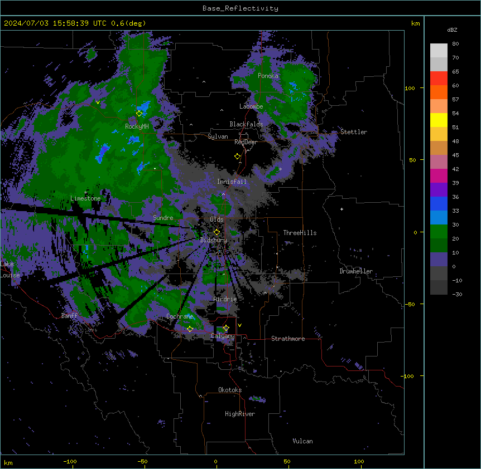The height and width of the screenshot is (469, 481).
Task: Click the Limestone label
Action: [x=85, y=198]
